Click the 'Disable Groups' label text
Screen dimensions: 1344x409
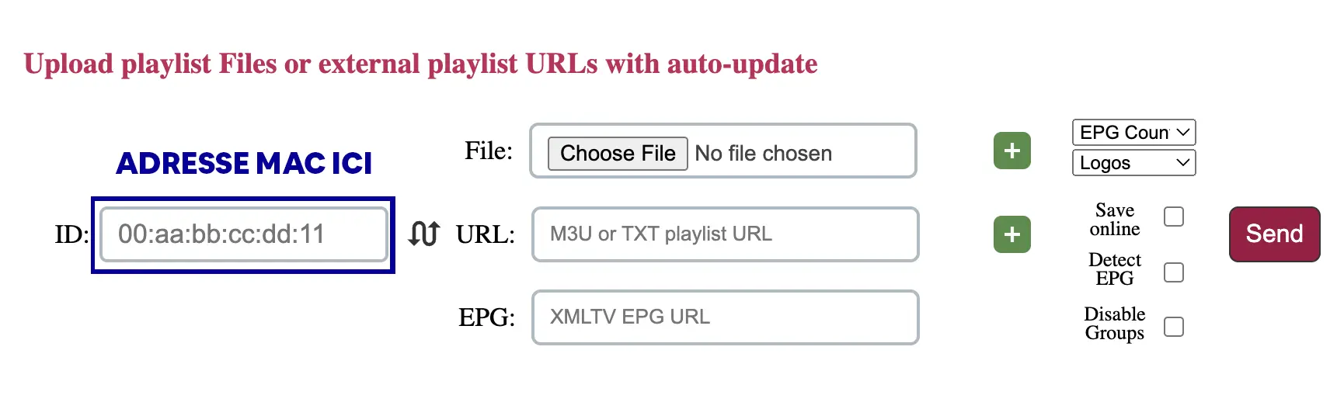coord(1114,324)
